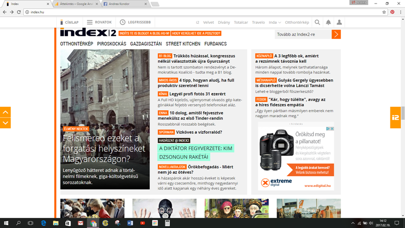Jump to next section with orange down arrow
This screenshot has width=405, height=228.
(x=6, y=123)
